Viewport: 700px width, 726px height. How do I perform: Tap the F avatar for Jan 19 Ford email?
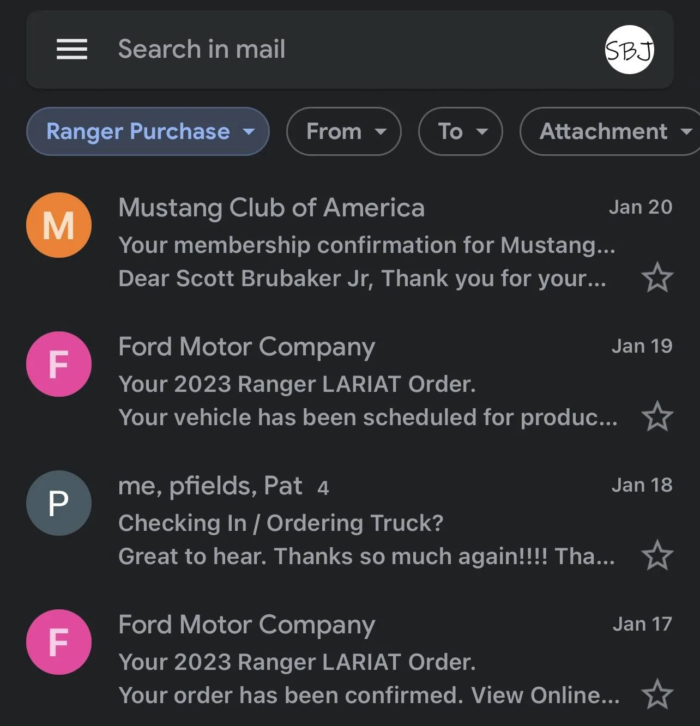(59, 364)
